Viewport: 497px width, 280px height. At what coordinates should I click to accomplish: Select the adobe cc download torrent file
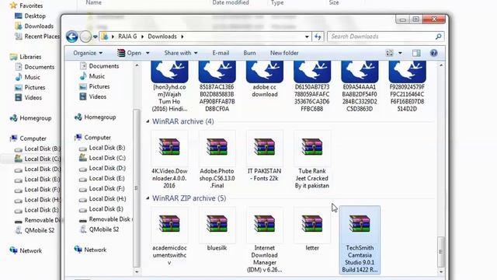click(264, 79)
